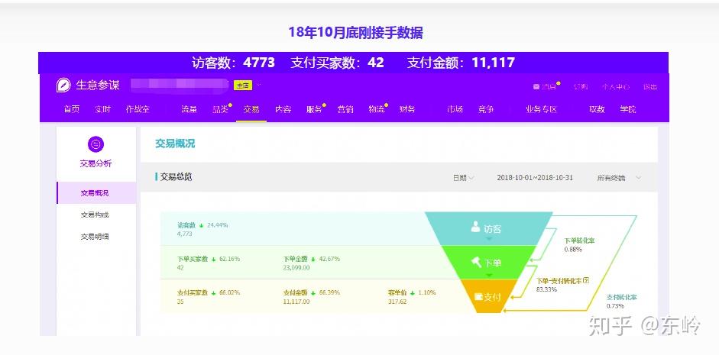Open the 实时 tab

click(102, 109)
